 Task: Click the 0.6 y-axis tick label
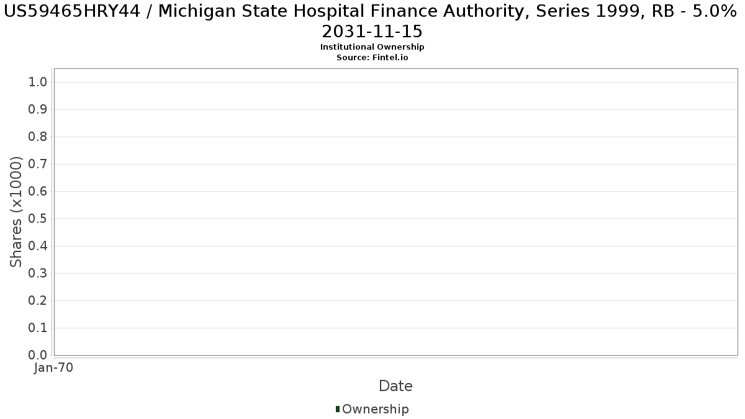tap(38, 192)
